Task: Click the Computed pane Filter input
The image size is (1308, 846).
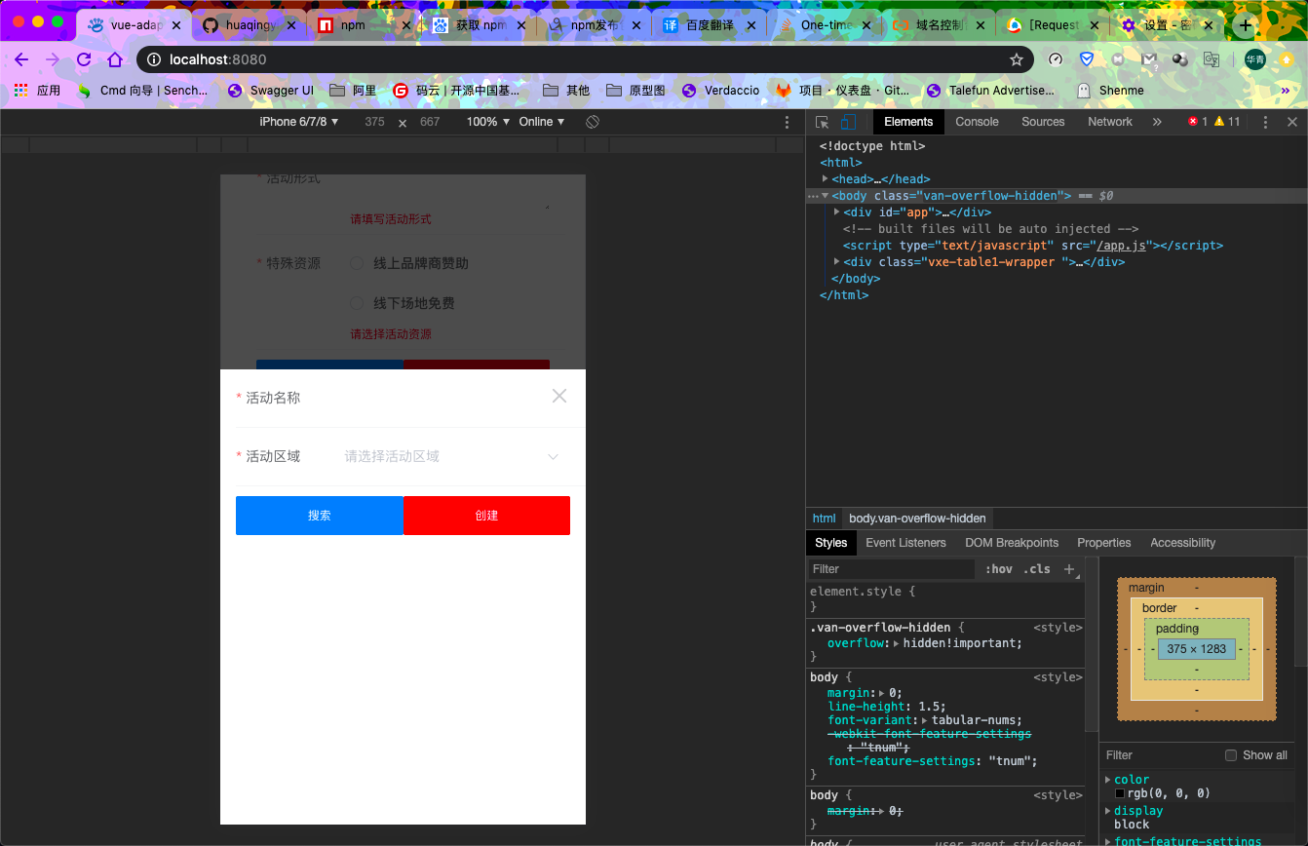Action: [x=1160, y=755]
